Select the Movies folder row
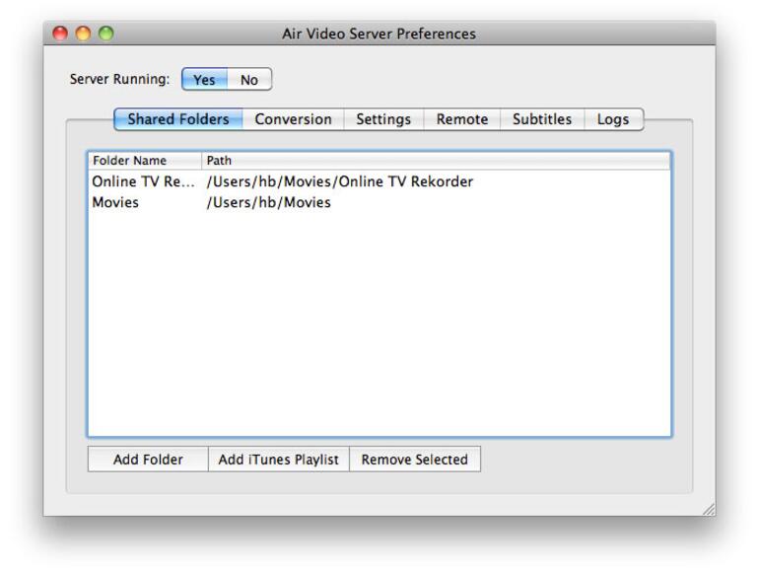Screen dimensions: 759x570 click(x=296, y=203)
